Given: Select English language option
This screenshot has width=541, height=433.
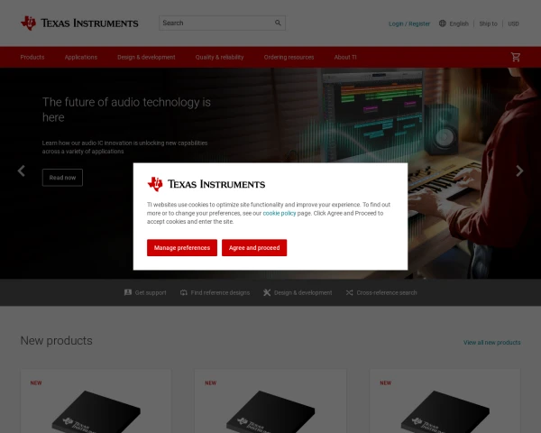Looking at the screenshot, I should (x=459, y=23).
